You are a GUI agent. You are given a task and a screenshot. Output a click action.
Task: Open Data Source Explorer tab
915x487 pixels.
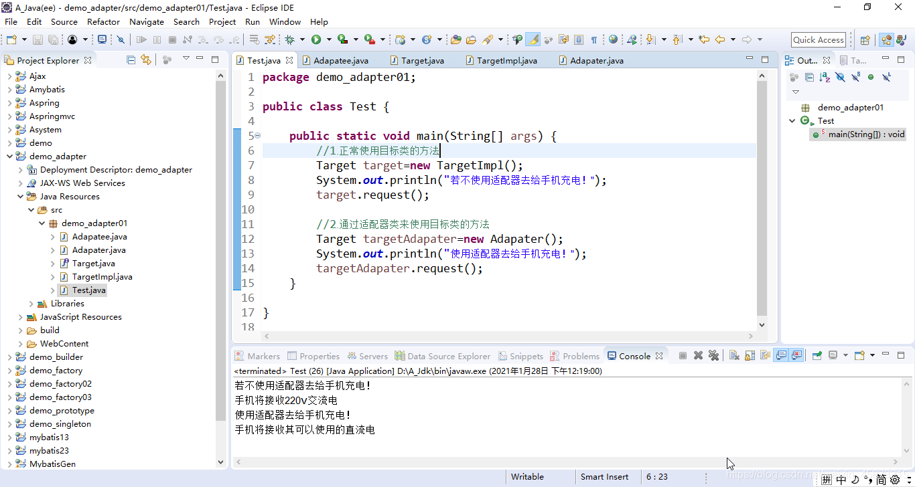click(x=442, y=356)
